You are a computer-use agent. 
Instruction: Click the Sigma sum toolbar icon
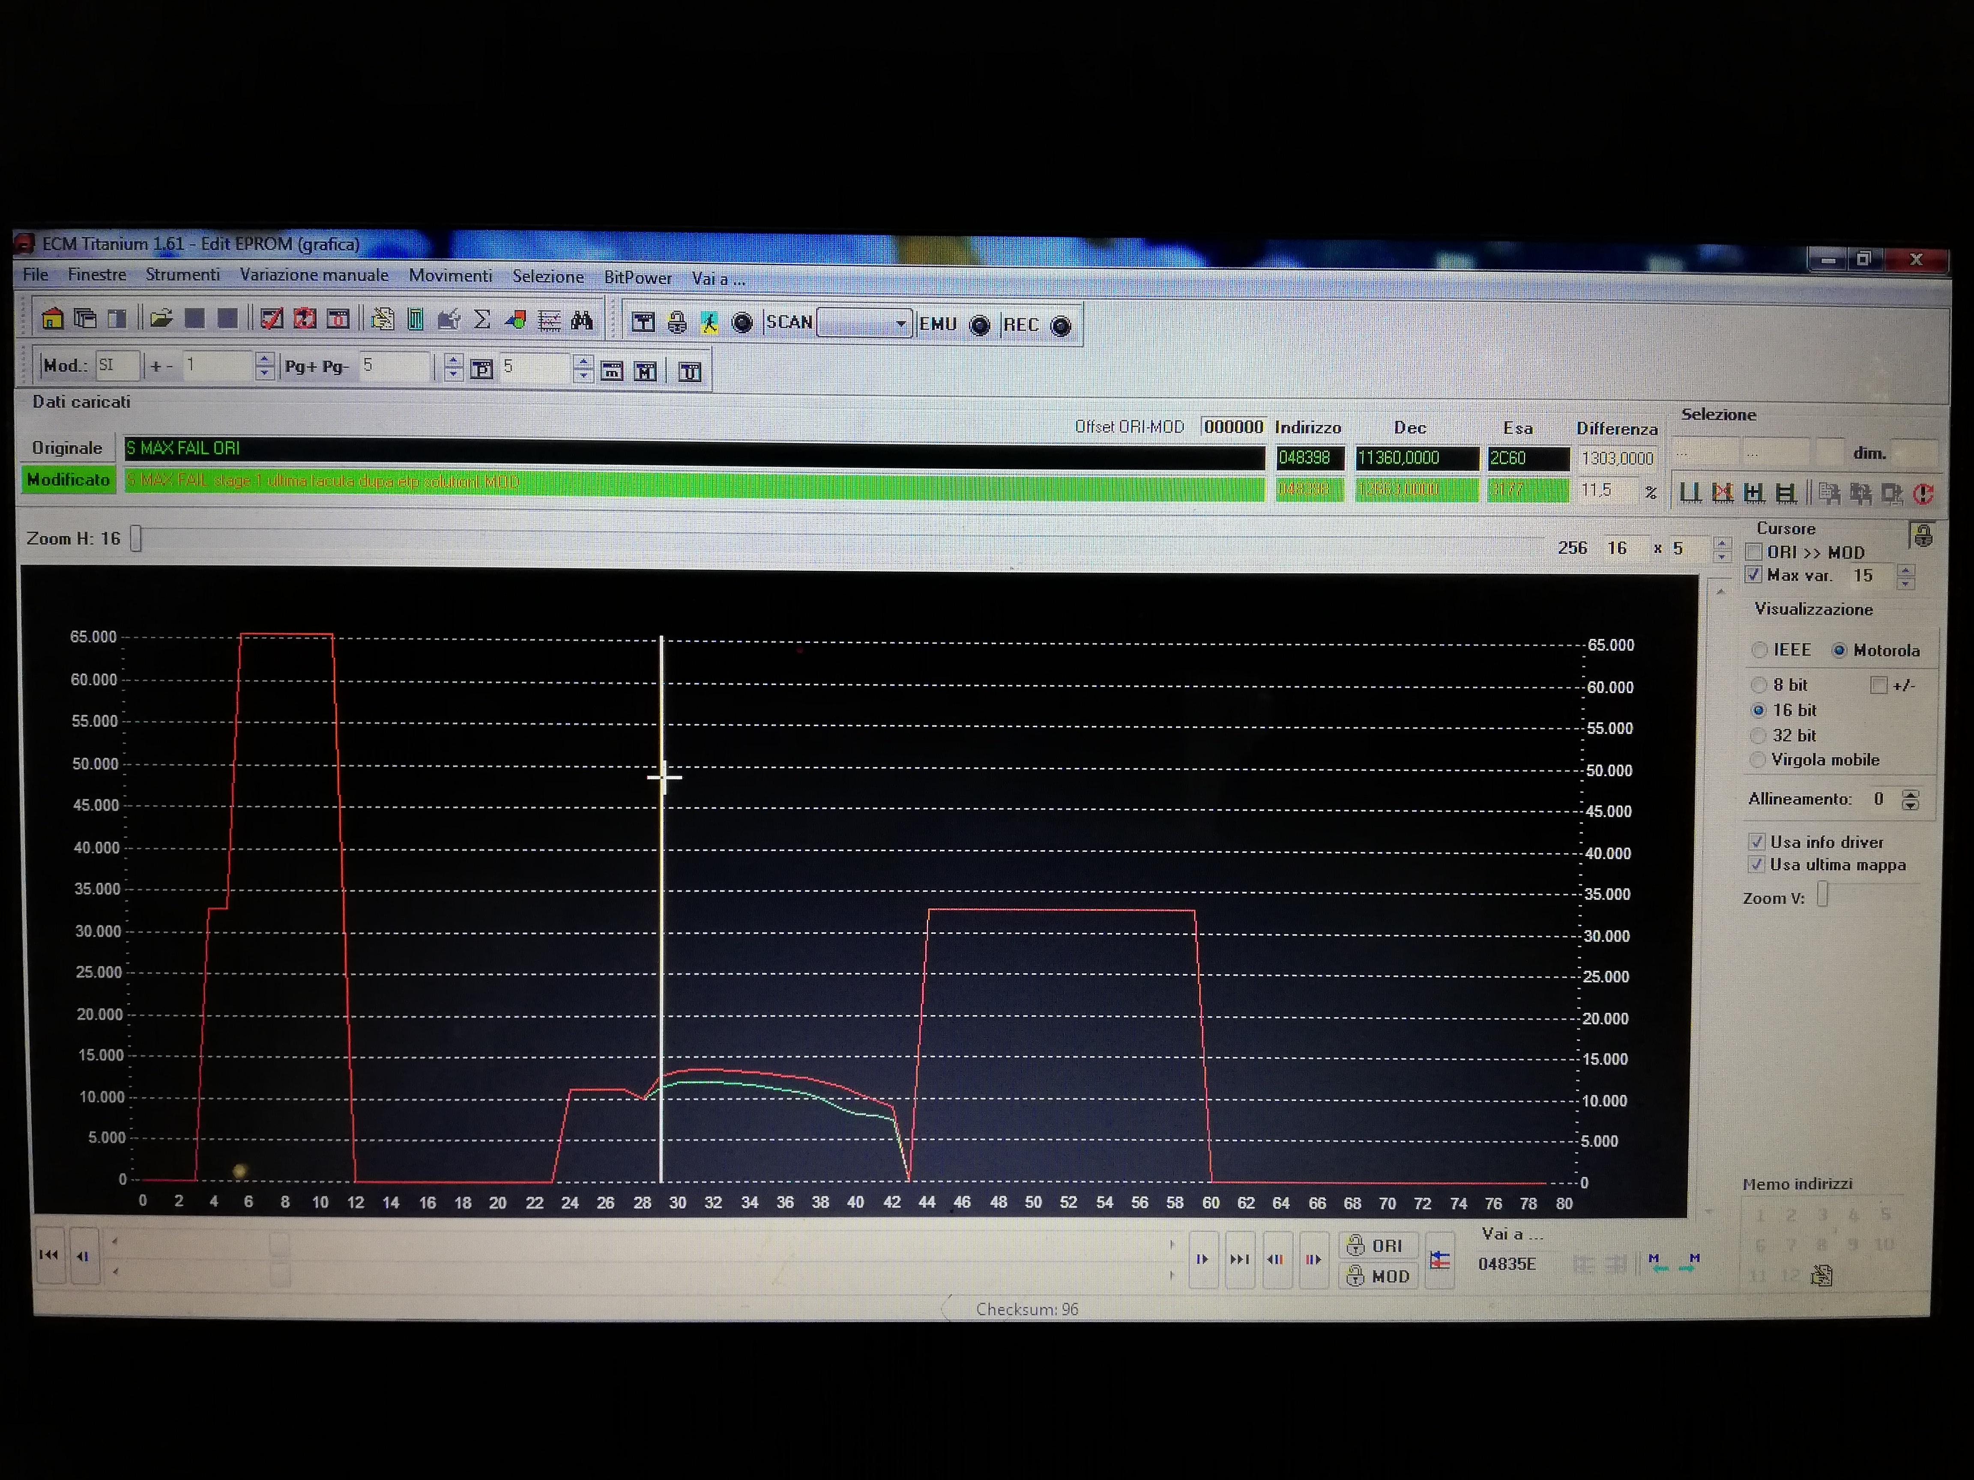tap(482, 319)
